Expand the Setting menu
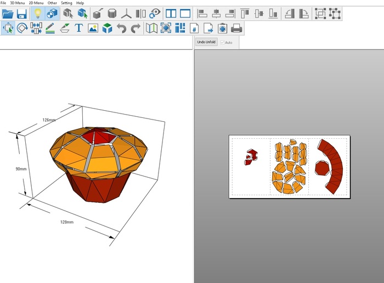The width and height of the screenshot is (384, 283). [66, 3]
